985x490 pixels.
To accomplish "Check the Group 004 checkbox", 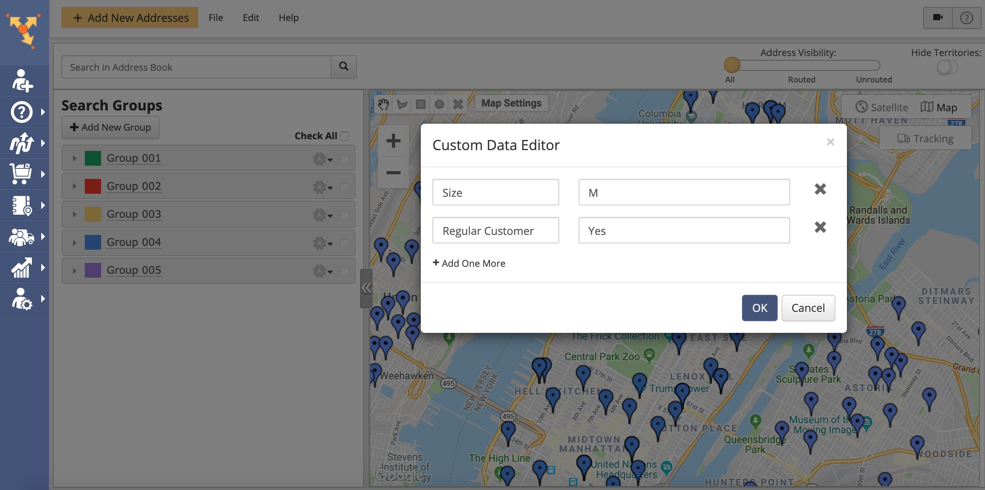I will coord(345,243).
